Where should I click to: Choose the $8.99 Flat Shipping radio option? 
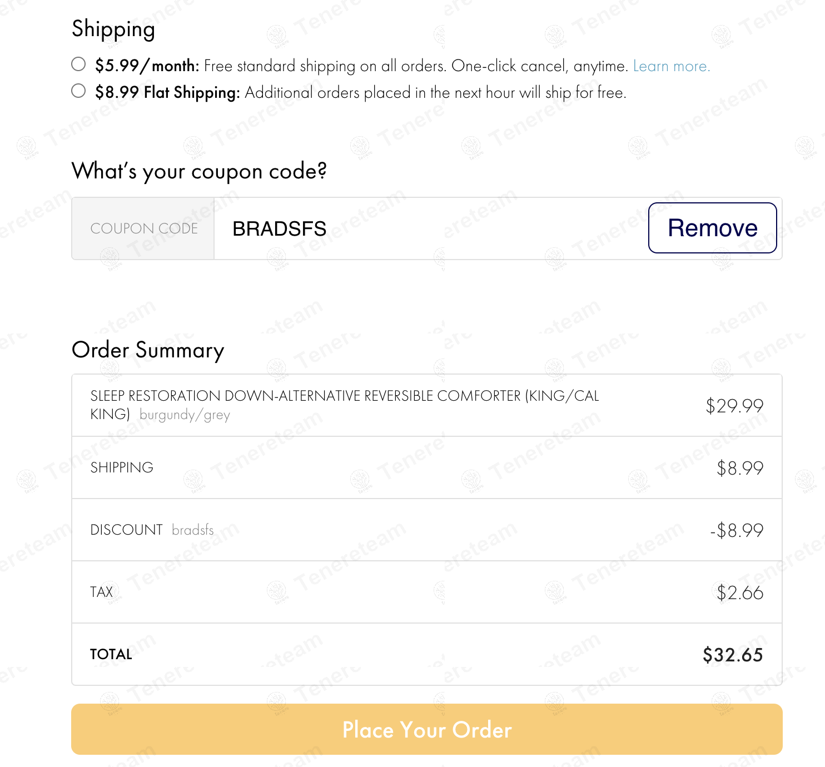78,91
